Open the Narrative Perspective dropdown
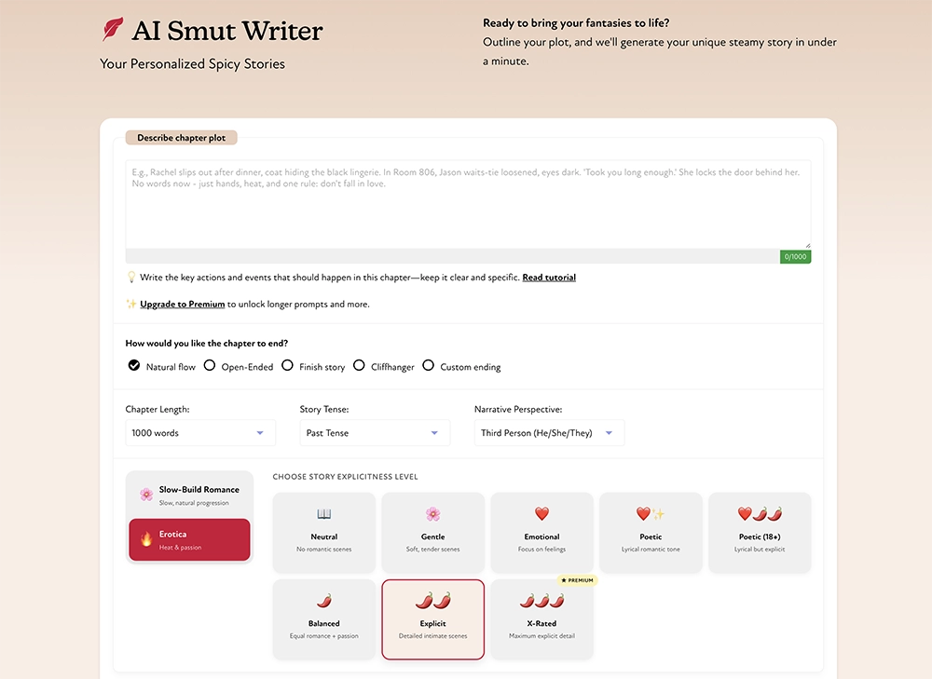The height and width of the screenshot is (679, 932). (549, 433)
